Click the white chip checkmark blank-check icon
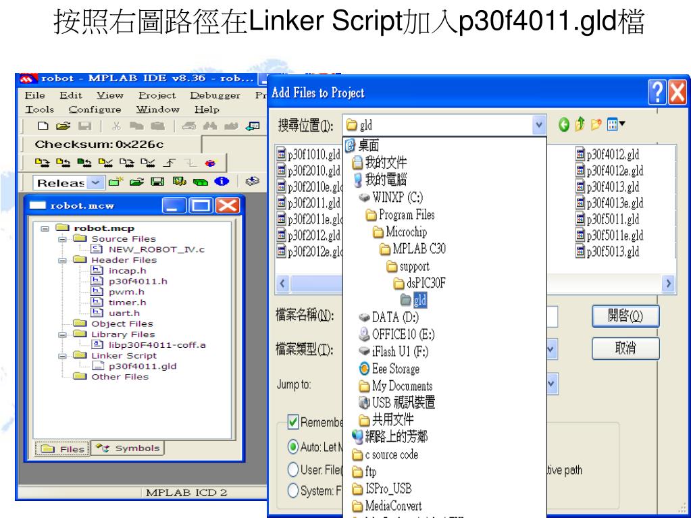691x518 pixels. click(x=148, y=163)
